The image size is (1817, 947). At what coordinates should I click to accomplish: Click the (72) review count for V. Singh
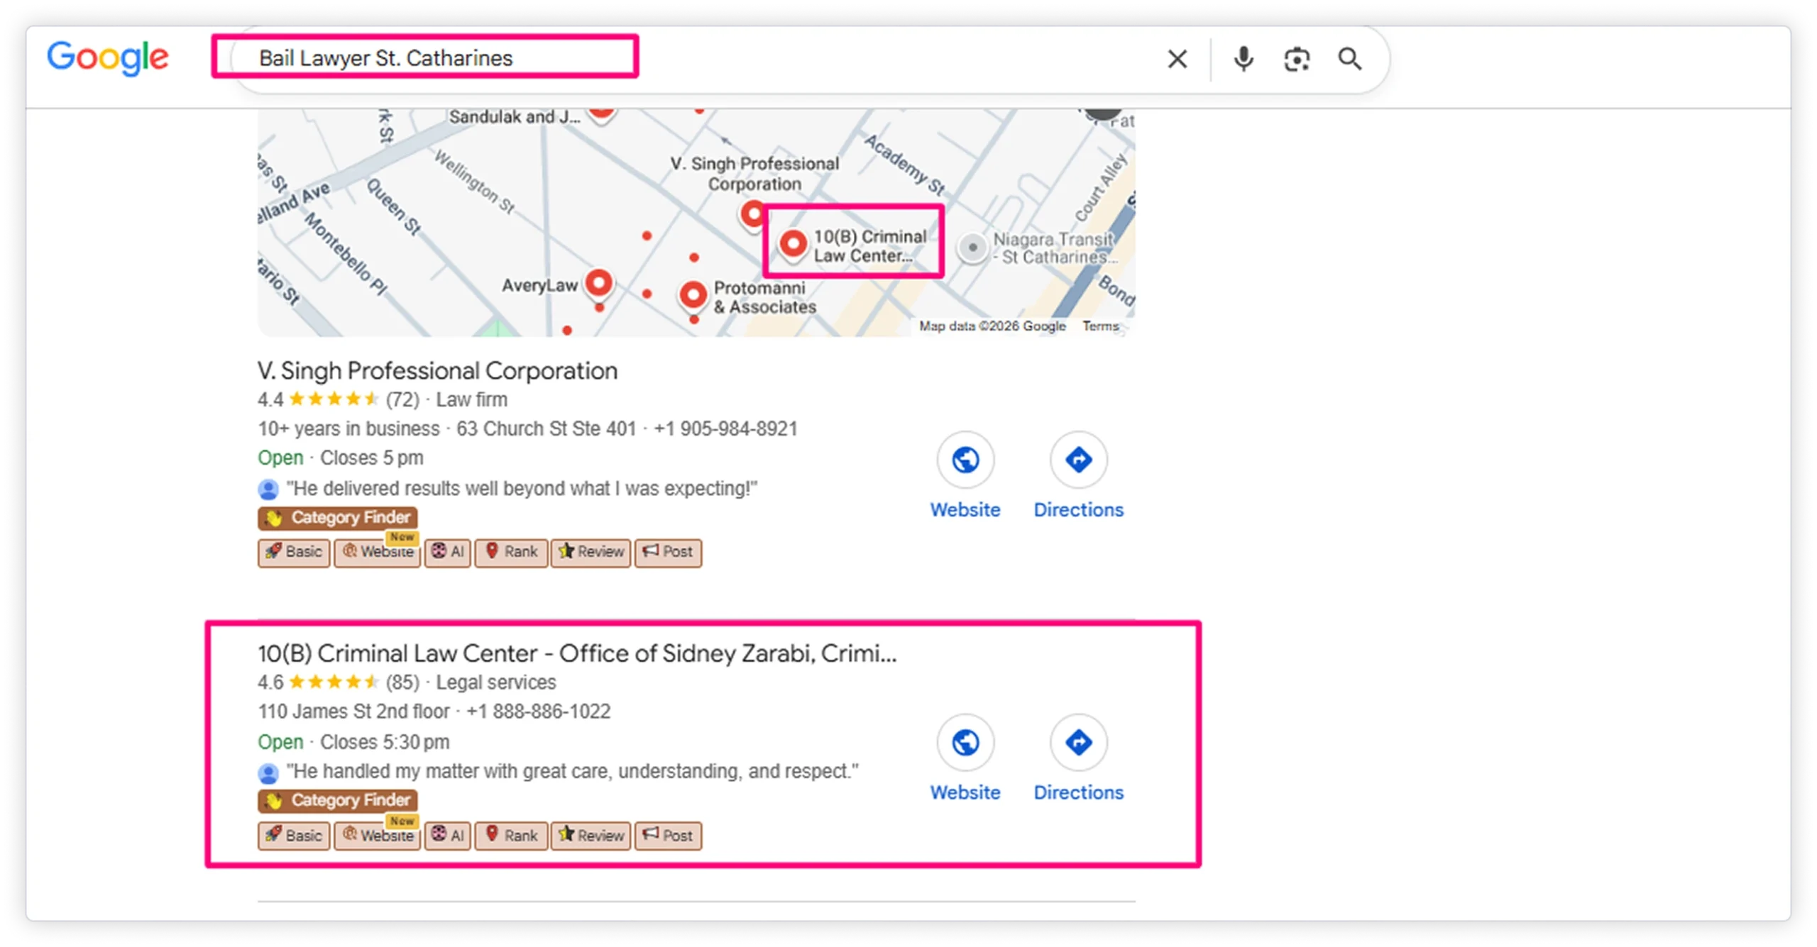tap(402, 399)
